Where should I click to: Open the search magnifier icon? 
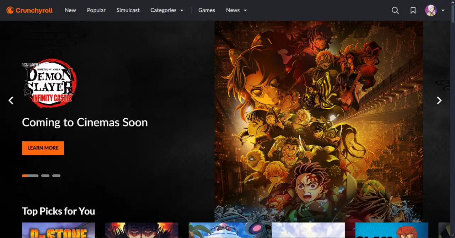coord(395,10)
